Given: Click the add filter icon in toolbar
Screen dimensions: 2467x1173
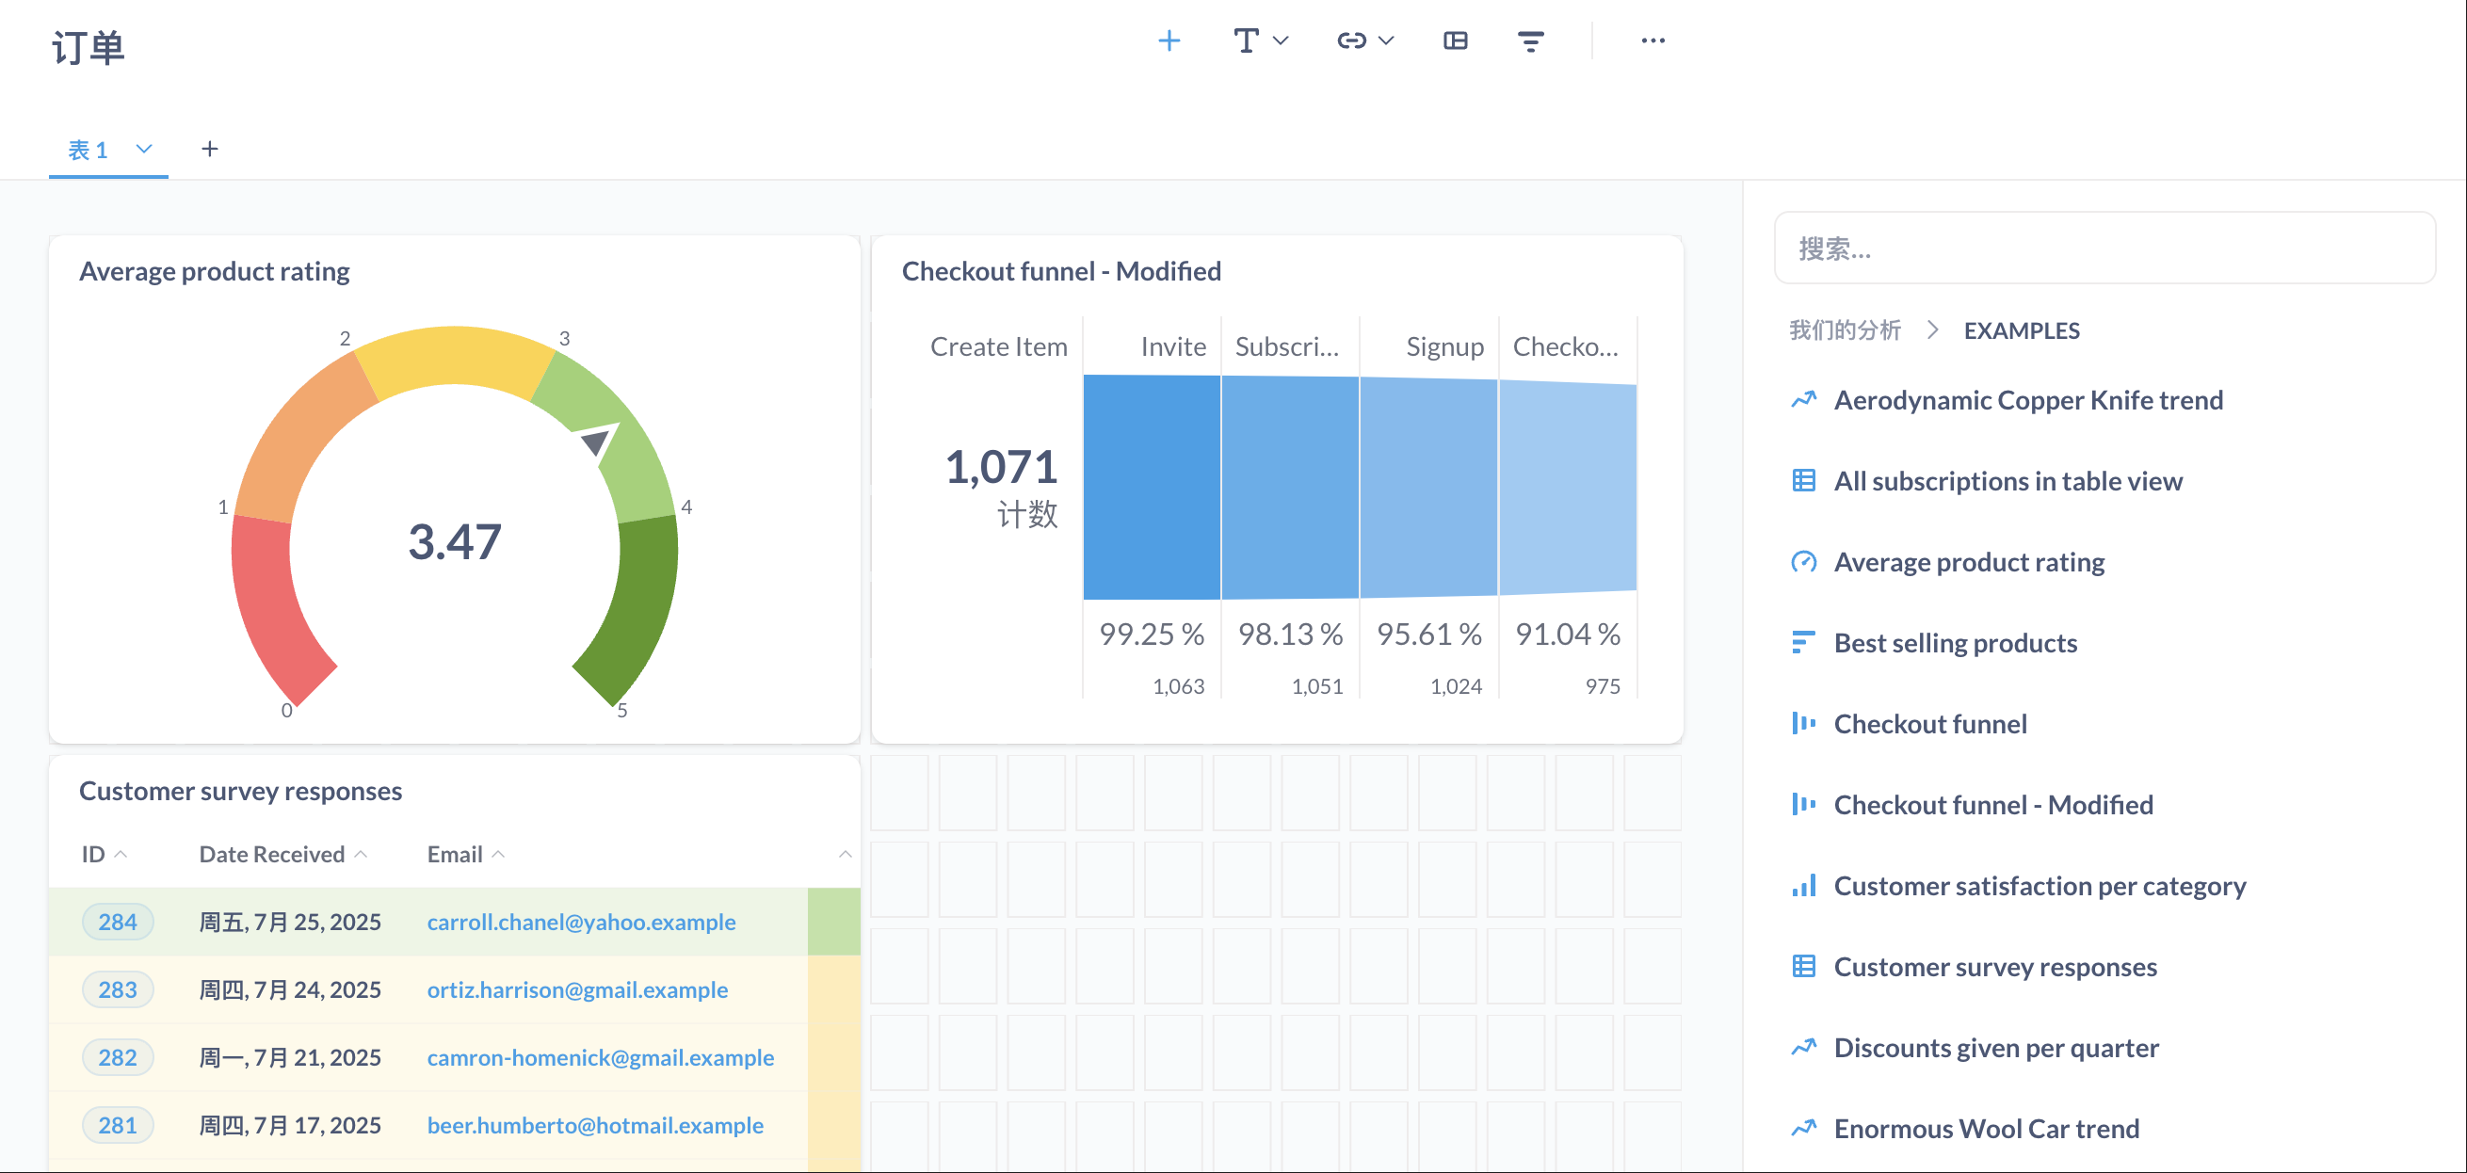Looking at the screenshot, I should pos(1530,41).
